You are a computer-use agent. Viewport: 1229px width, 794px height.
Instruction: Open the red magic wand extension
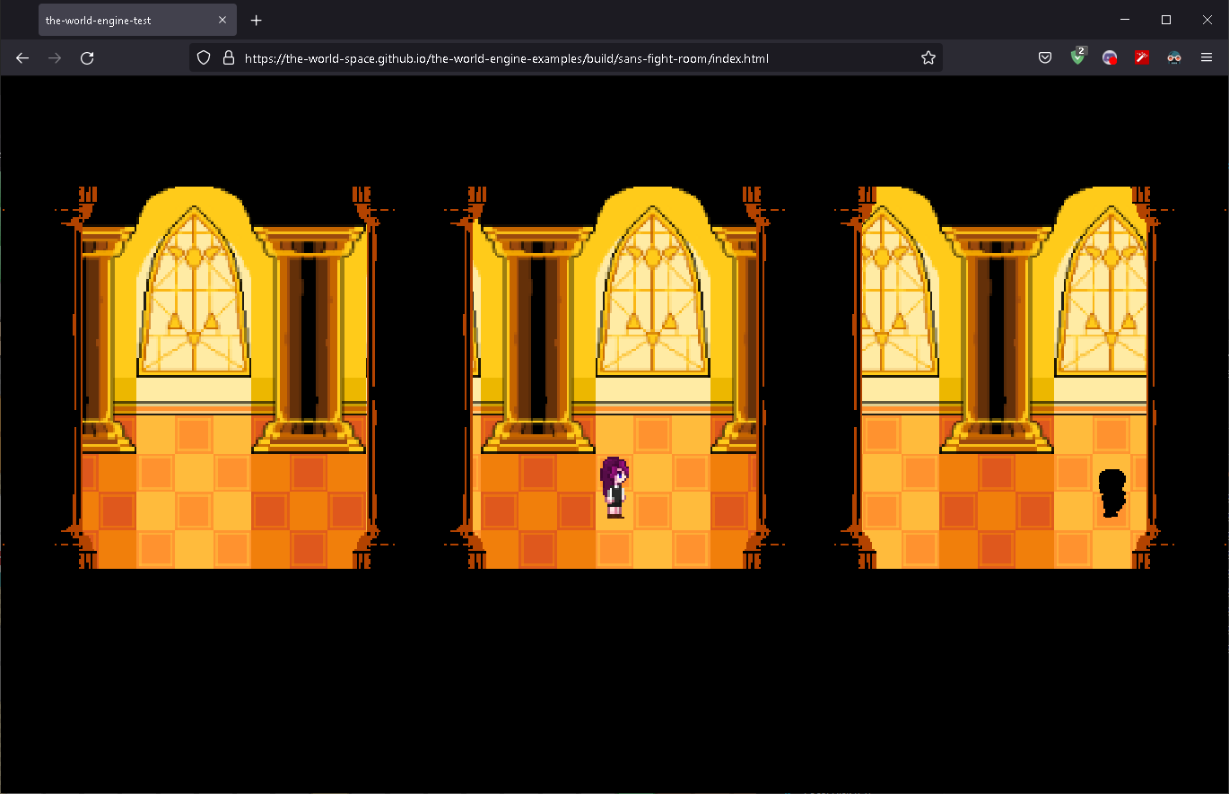(1142, 57)
